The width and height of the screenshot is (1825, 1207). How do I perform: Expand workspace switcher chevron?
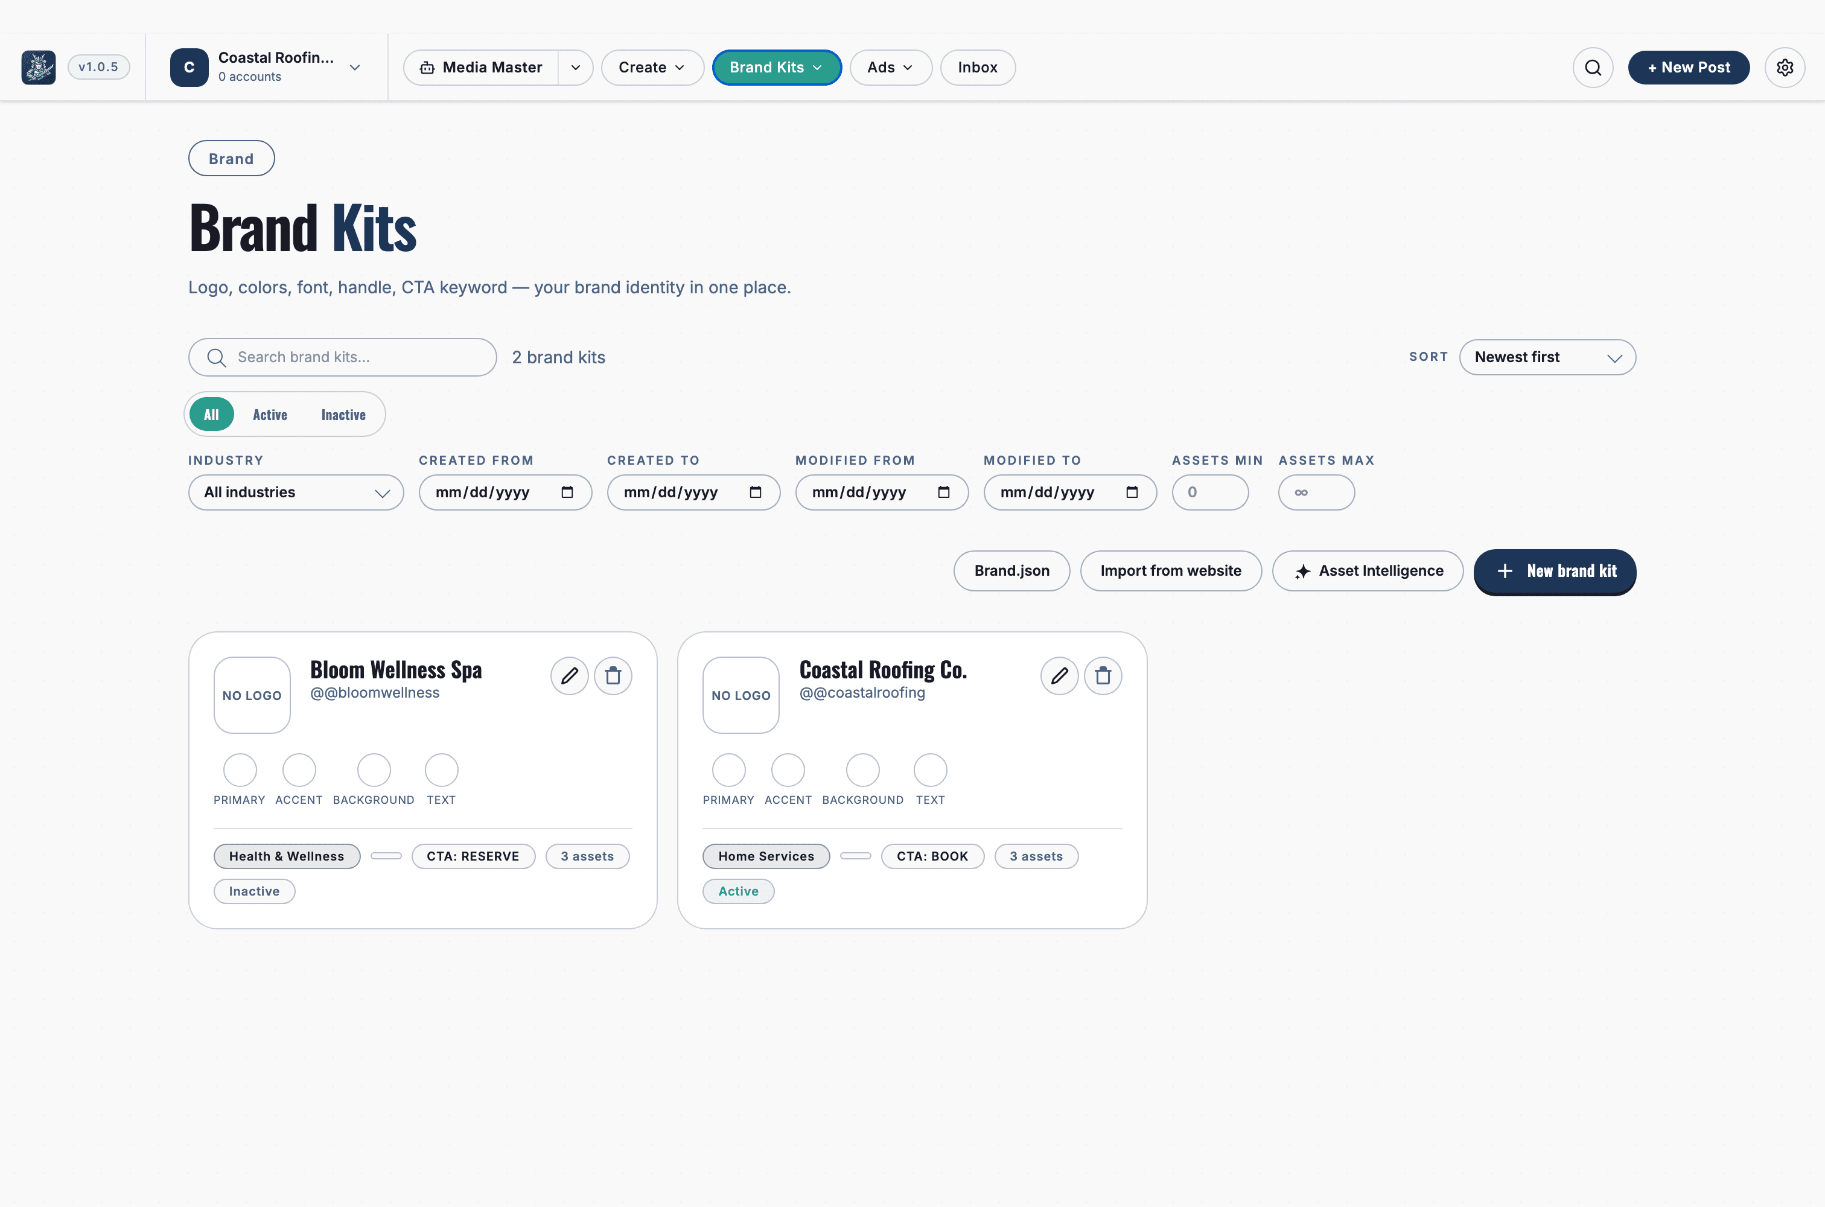point(355,68)
